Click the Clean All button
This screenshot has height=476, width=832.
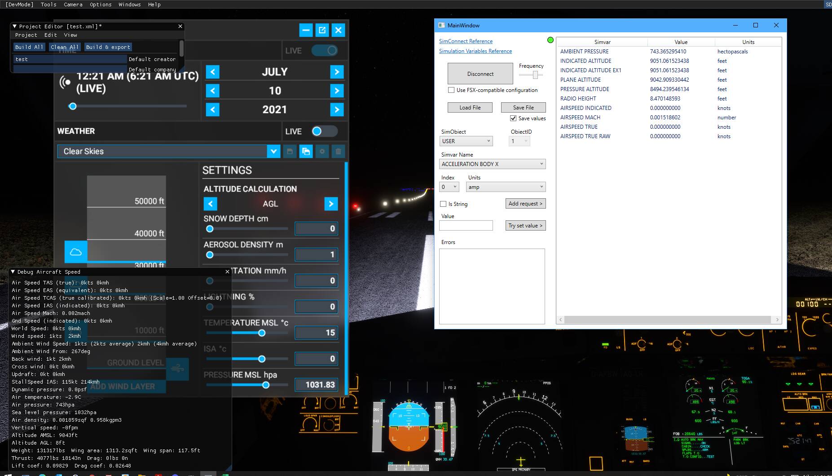65,47
